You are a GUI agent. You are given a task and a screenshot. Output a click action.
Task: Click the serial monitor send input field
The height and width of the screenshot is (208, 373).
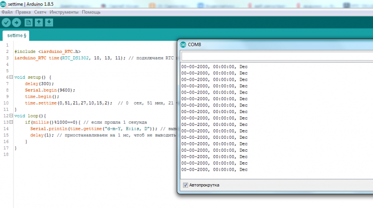(277, 56)
